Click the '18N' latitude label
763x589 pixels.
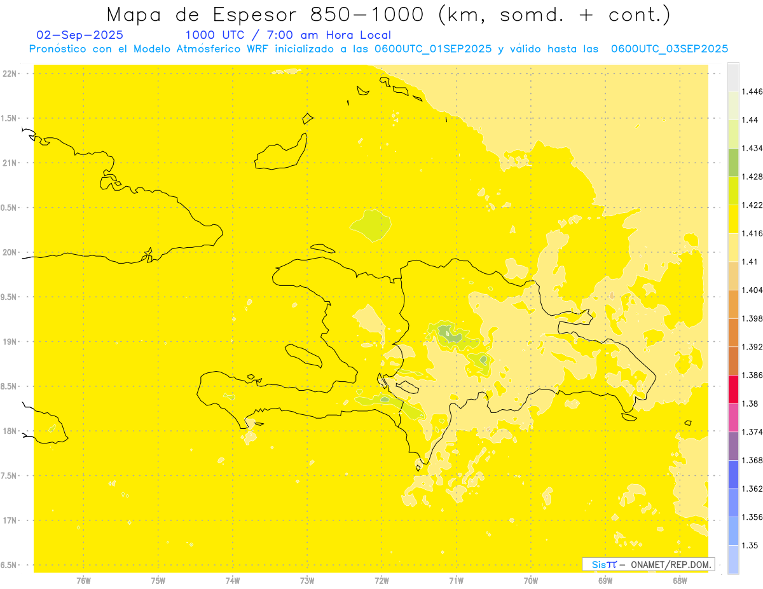click(11, 431)
